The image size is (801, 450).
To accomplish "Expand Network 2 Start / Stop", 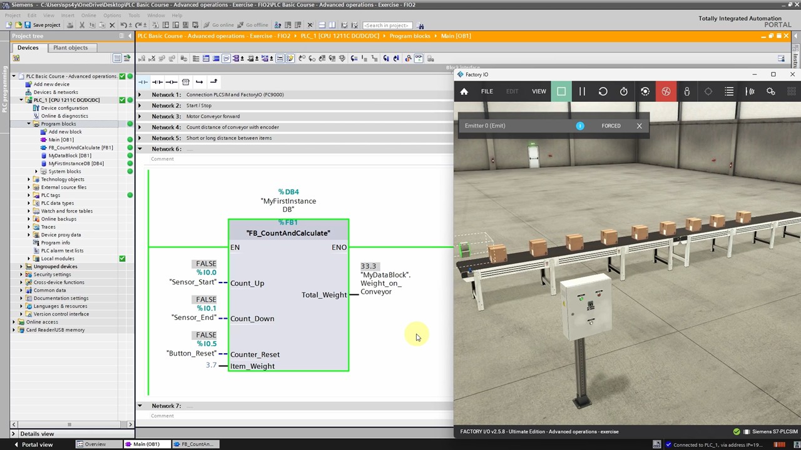I will coord(140,106).
